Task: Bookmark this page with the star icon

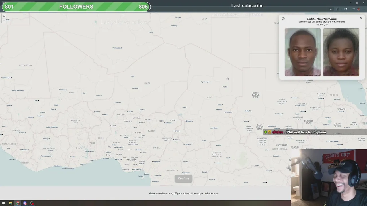Action: (x=331, y=9)
